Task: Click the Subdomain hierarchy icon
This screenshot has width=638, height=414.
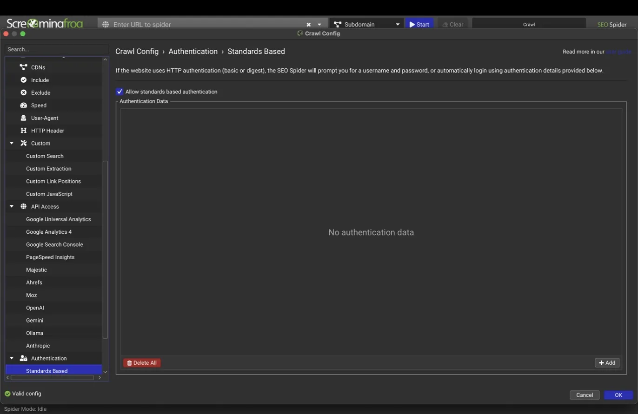Action: coord(338,24)
